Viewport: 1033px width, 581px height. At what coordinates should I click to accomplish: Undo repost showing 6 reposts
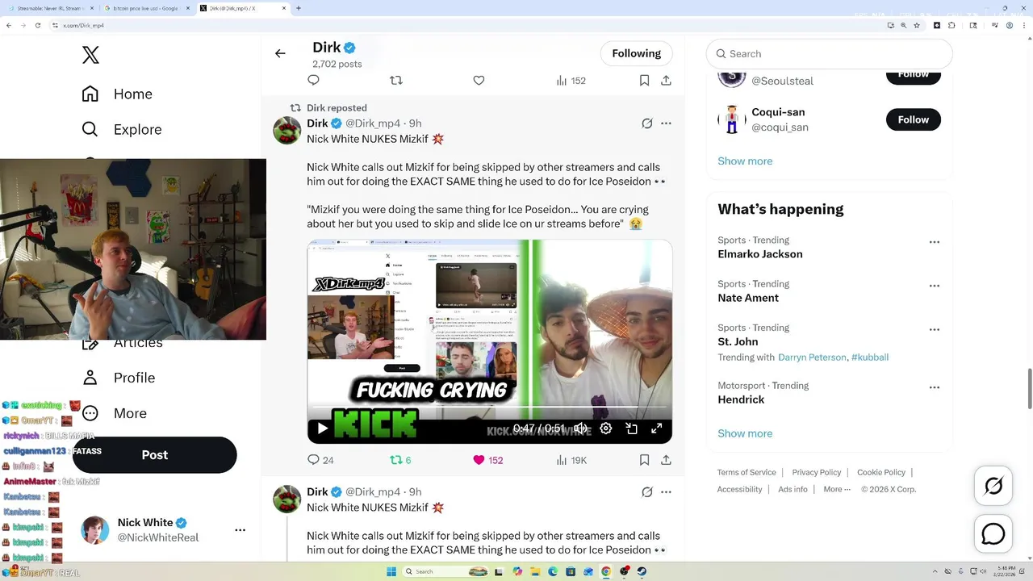(400, 460)
